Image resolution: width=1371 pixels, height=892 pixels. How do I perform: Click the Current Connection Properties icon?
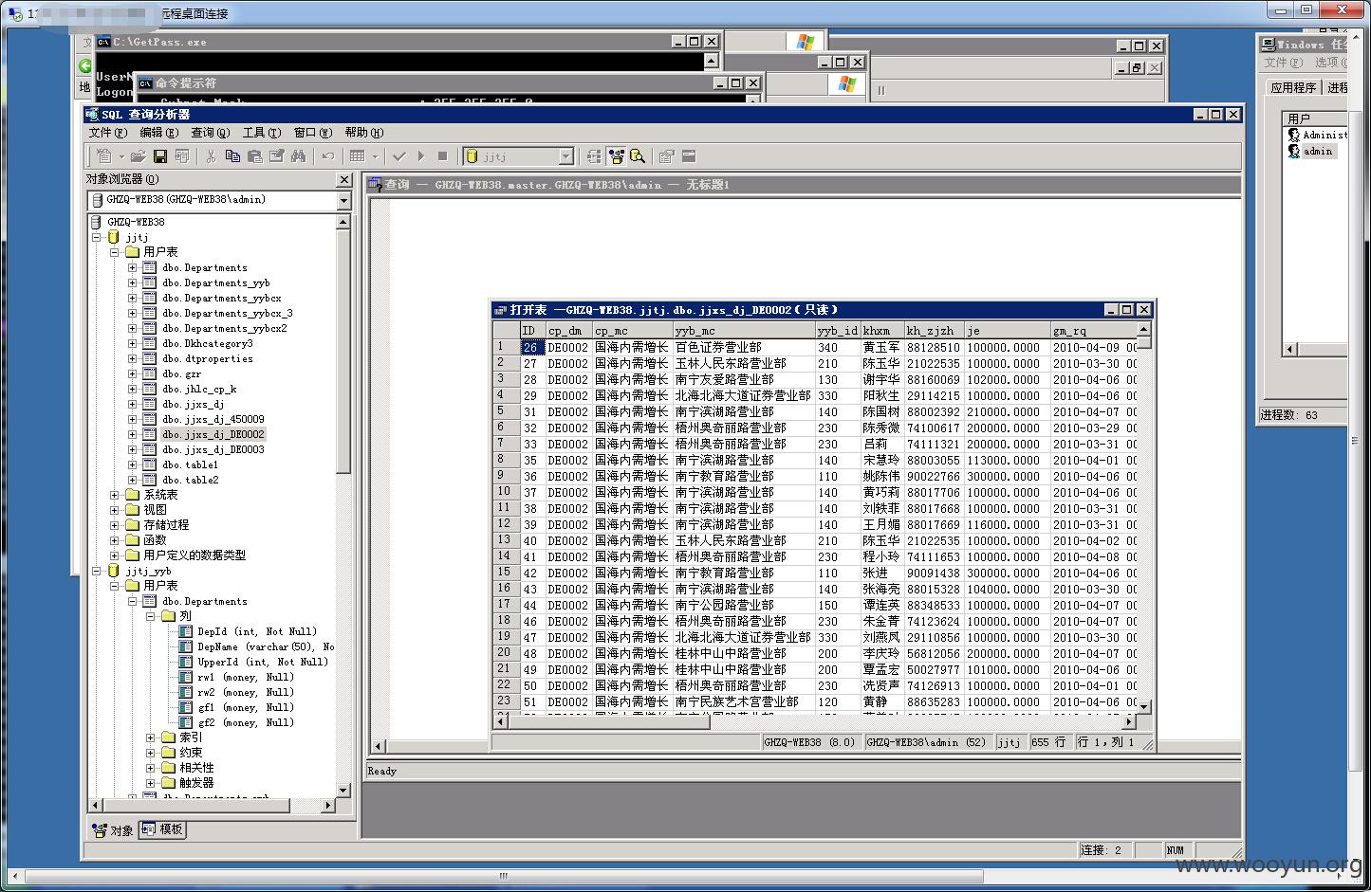667,156
